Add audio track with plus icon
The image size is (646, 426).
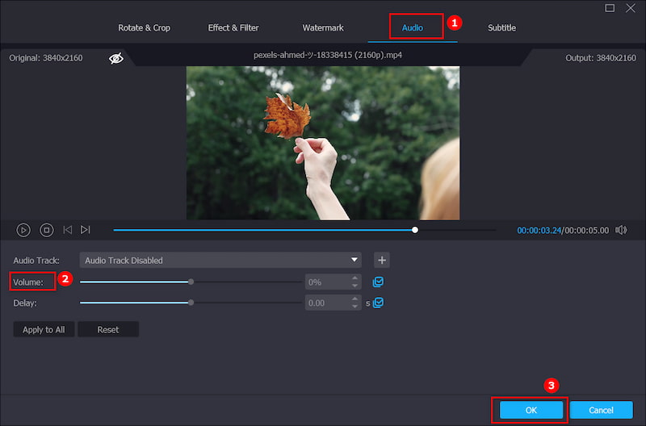tap(382, 260)
